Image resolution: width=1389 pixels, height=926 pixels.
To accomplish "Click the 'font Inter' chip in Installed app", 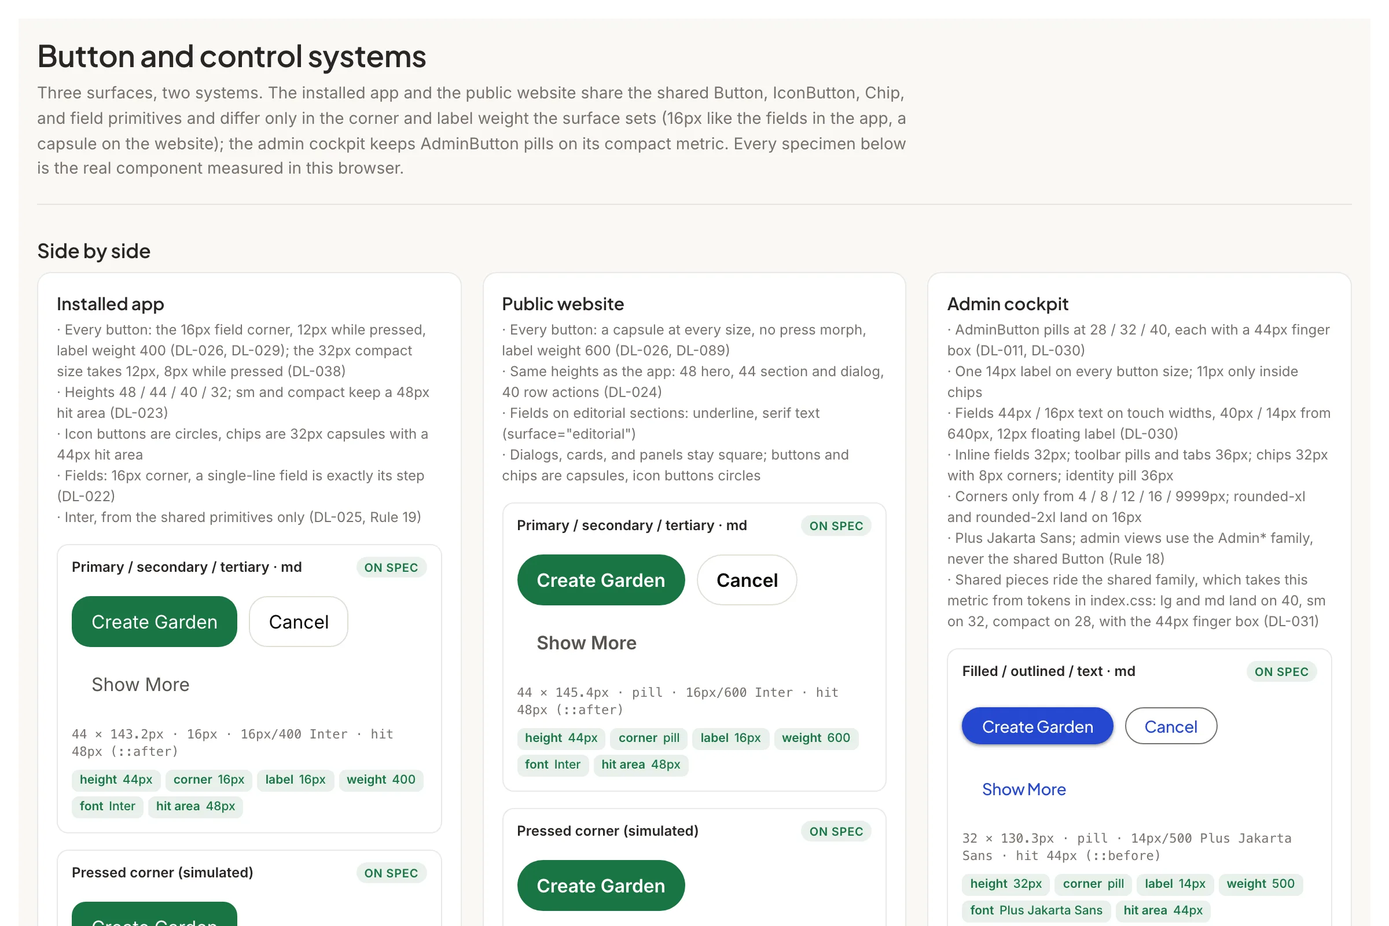I will 108,806.
